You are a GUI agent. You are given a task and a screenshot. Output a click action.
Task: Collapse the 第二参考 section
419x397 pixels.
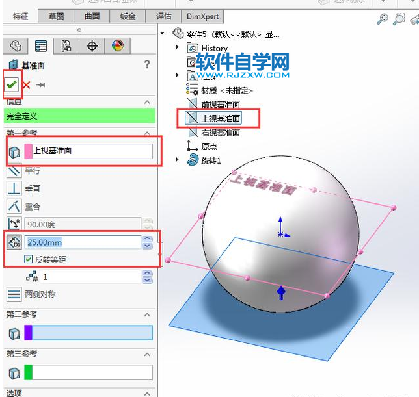(x=147, y=315)
